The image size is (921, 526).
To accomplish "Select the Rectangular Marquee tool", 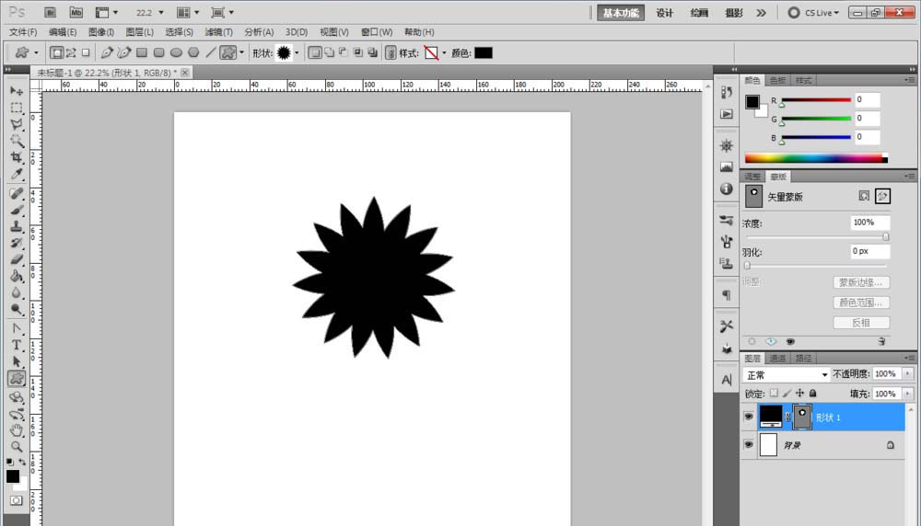I will [x=17, y=108].
